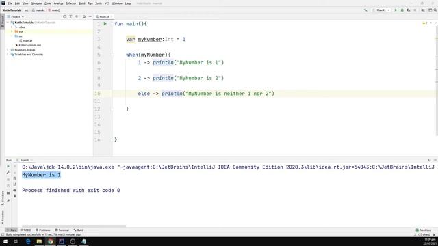Image resolution: width=438 pixels, height=246 pixels.
Task: Open the Terminal tool window
Action: coord(62,230)
